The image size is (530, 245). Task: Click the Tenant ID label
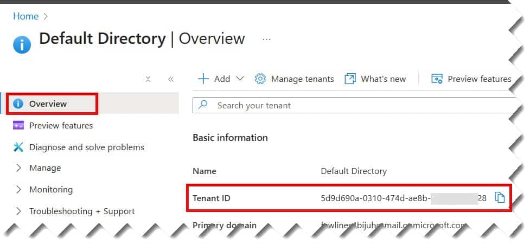(211, 198)
